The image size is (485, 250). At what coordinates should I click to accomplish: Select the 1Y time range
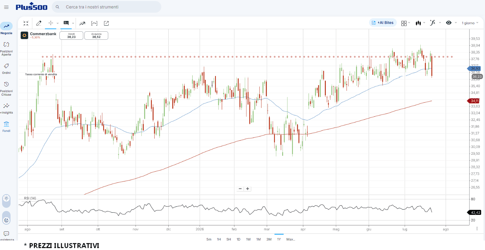279,239
